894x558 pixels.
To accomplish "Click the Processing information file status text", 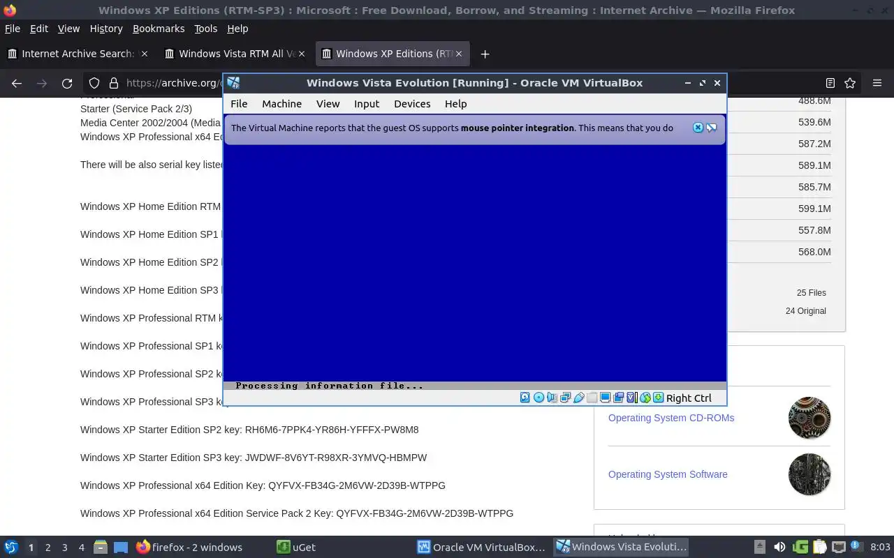I will pos(330,386).
